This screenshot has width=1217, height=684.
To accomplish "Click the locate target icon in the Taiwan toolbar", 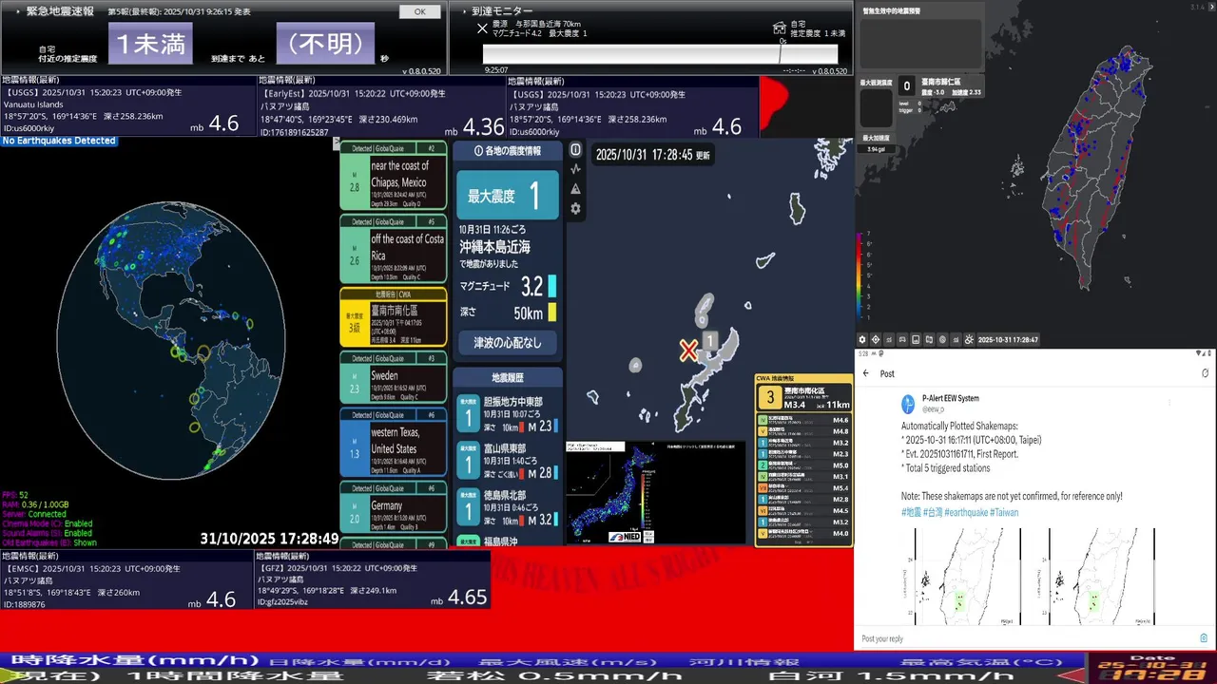I will click(876, 339).
